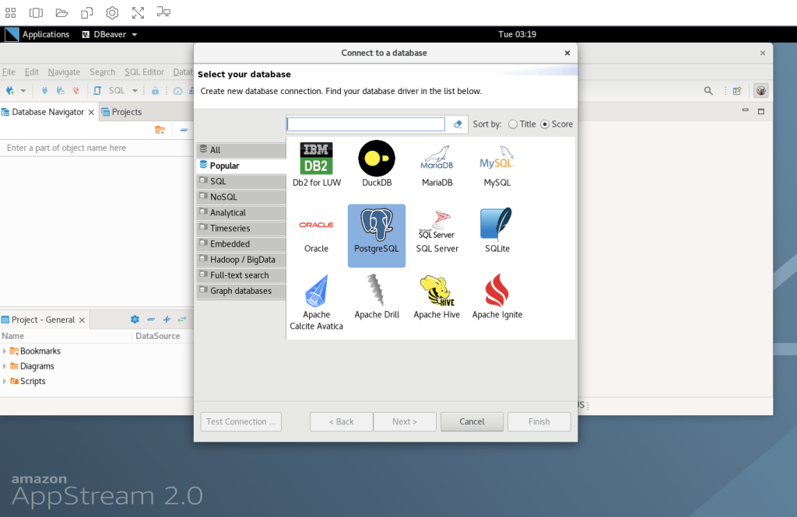Open the search magnifier in the top toolbar
This screenshot has height=517, width=797.
708,91
